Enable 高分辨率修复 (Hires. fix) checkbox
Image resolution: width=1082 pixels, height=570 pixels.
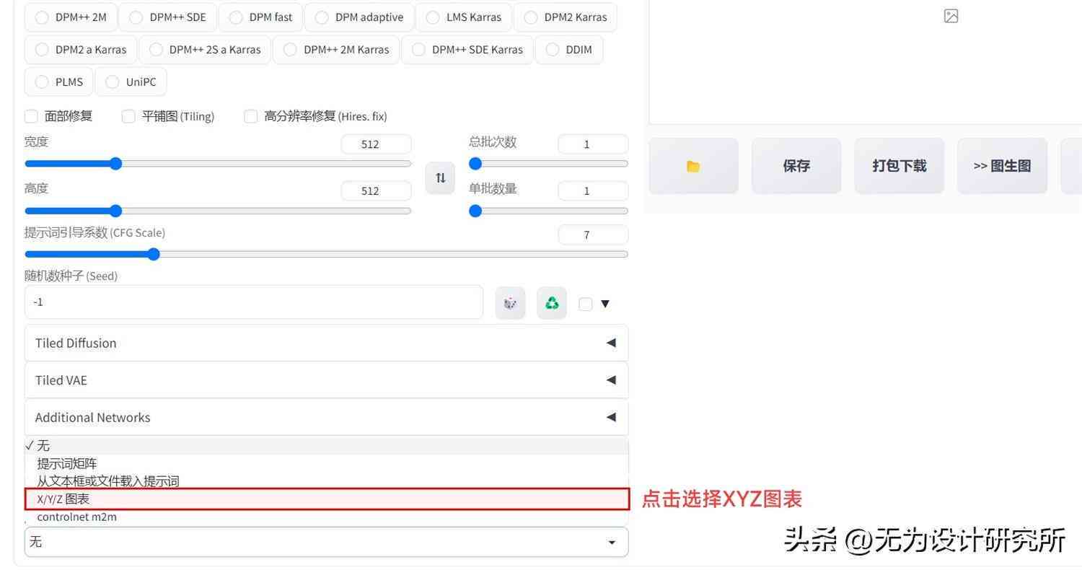[251, 116]
